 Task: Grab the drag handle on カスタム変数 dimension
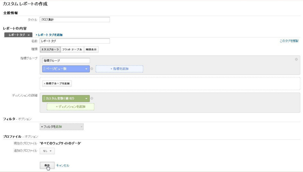point(44,98)
